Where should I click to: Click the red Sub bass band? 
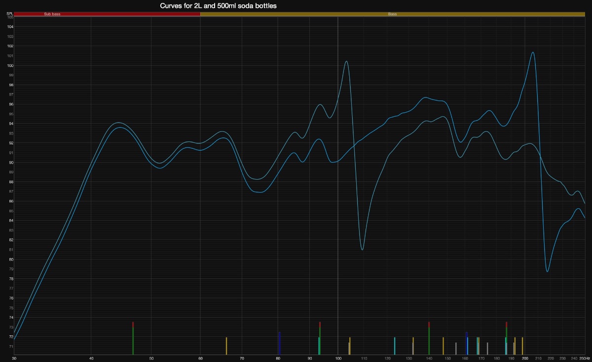point(107,14)
